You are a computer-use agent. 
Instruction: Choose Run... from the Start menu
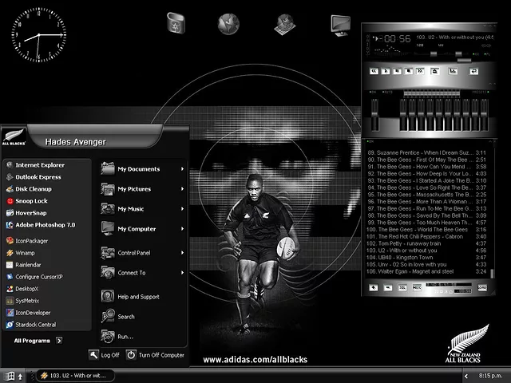[125, 337]
